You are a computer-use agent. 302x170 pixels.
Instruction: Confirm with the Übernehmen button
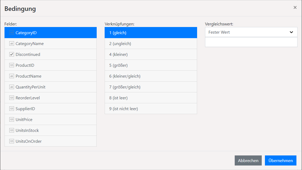point(281,161)
